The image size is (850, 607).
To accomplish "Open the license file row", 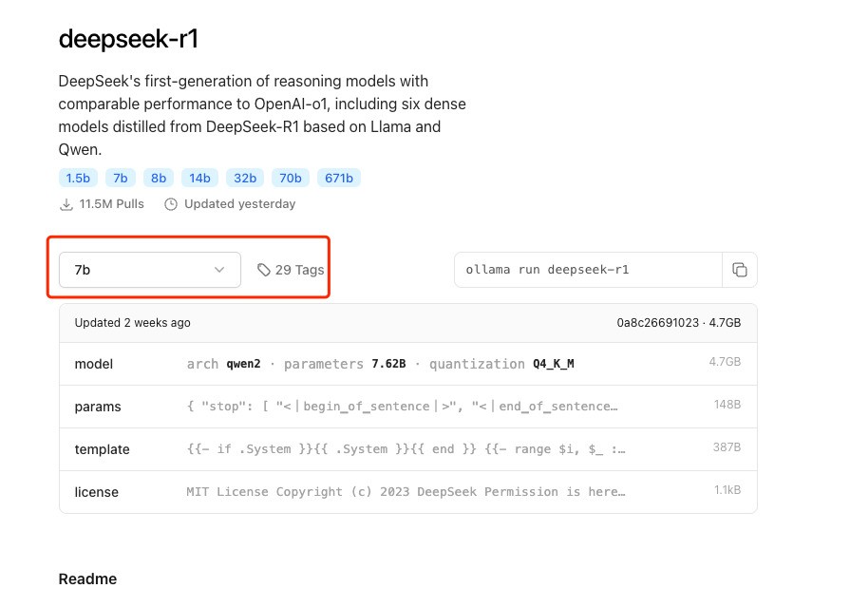I will 407,492.
